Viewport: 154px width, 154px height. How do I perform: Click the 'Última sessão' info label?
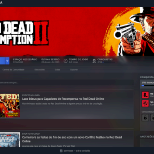coord(50,59)
